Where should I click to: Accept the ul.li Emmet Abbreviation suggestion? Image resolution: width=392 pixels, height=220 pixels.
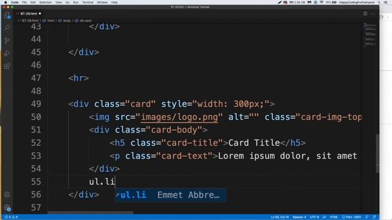pos(170,195)
